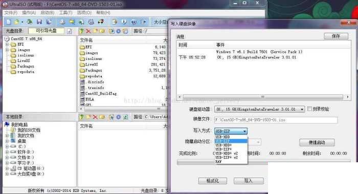The height and width of the screenshot is (194, 358).
Task: Click the 写入 write button
Action: click(x=249, y=181)
